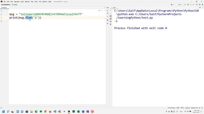Viewport: 204px width, 114px height.
Task: Click the -1 output in console
Action: [x=116, y=21]
